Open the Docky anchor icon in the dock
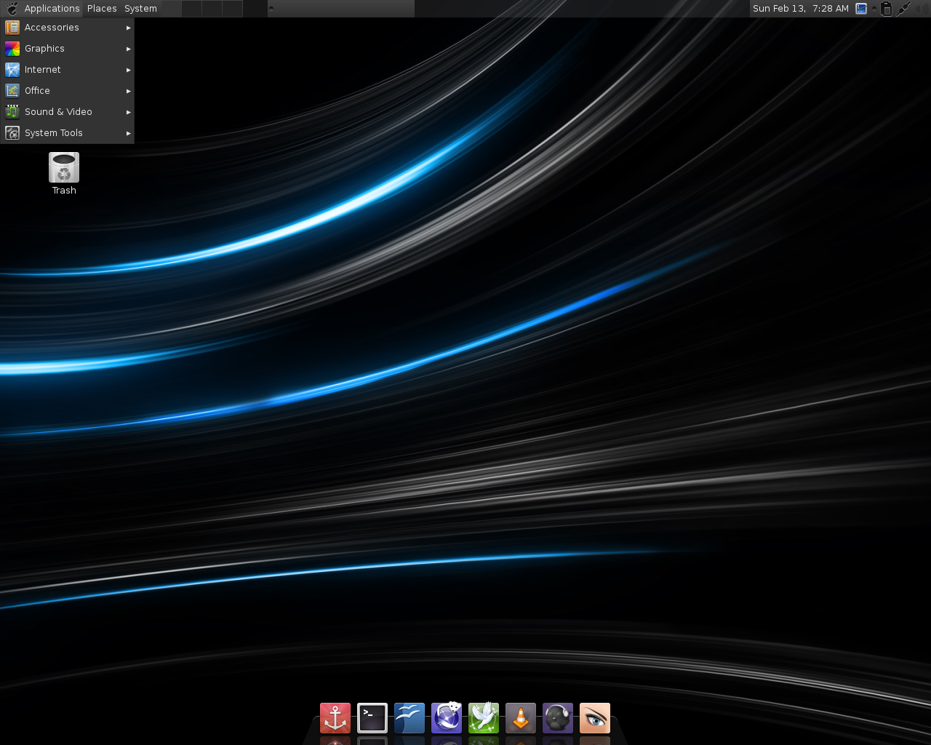The image size is (931, 745). point(335,718)
